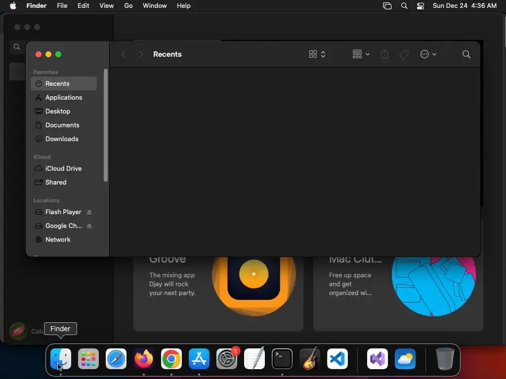This screenshot has height=379, width=506.
Task: Launch Google Chrome from Dock
Action: tap(171, 359)
